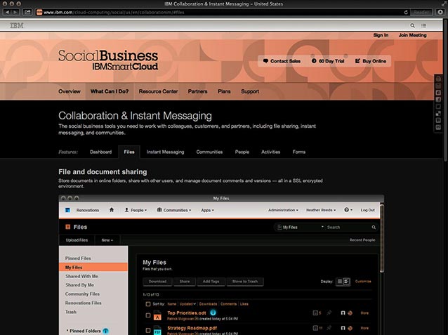Image resolution: width=448 pixels, height=335 pixels.
Task: Open the help question mark menu
Action: [x=348, y=210]
